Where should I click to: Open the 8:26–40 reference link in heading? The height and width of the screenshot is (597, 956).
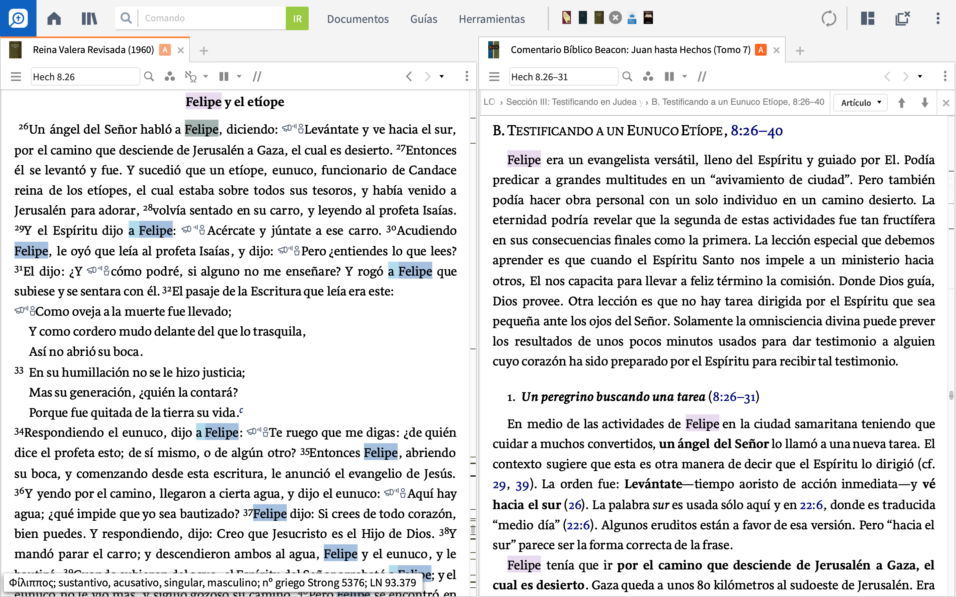pos(757,131)
